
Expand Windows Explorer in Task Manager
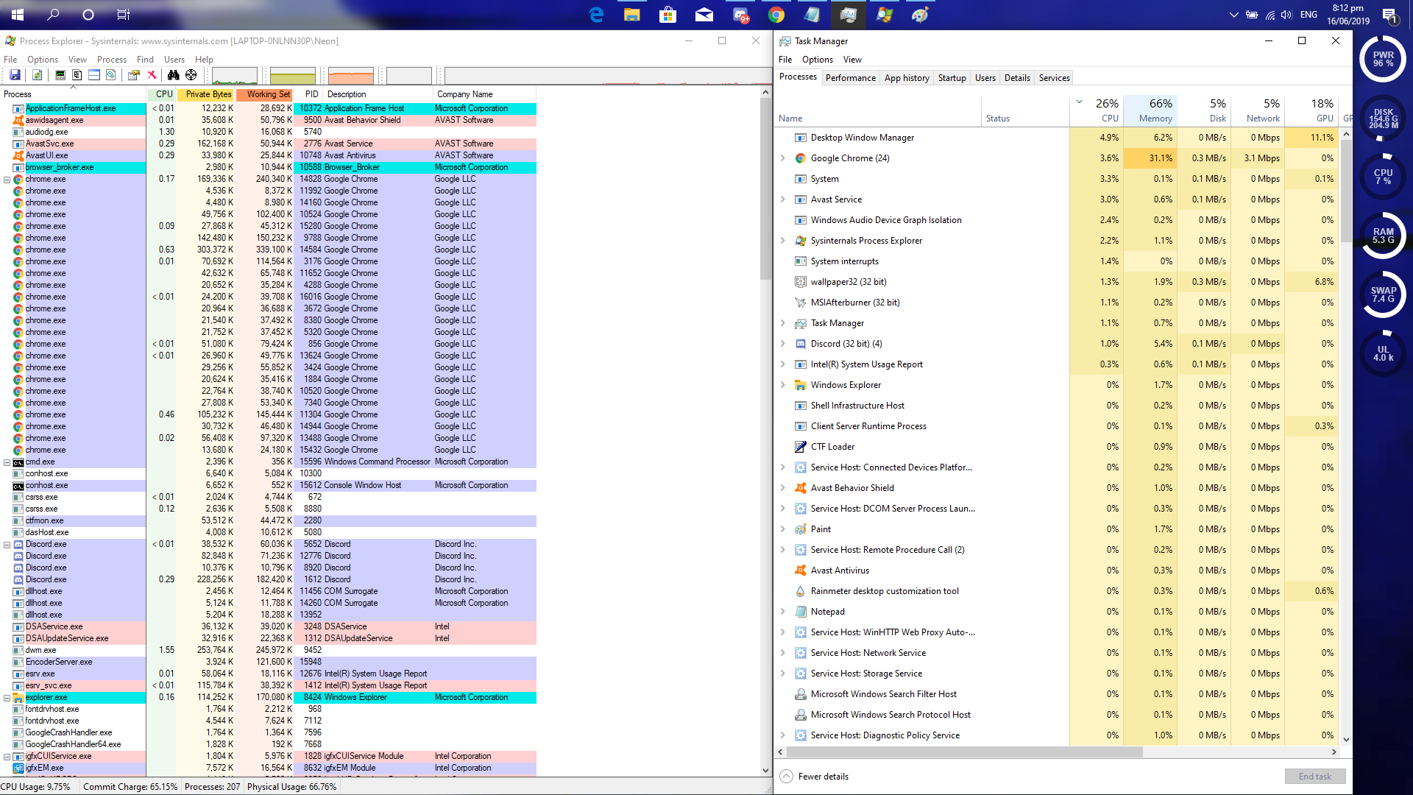782,385
